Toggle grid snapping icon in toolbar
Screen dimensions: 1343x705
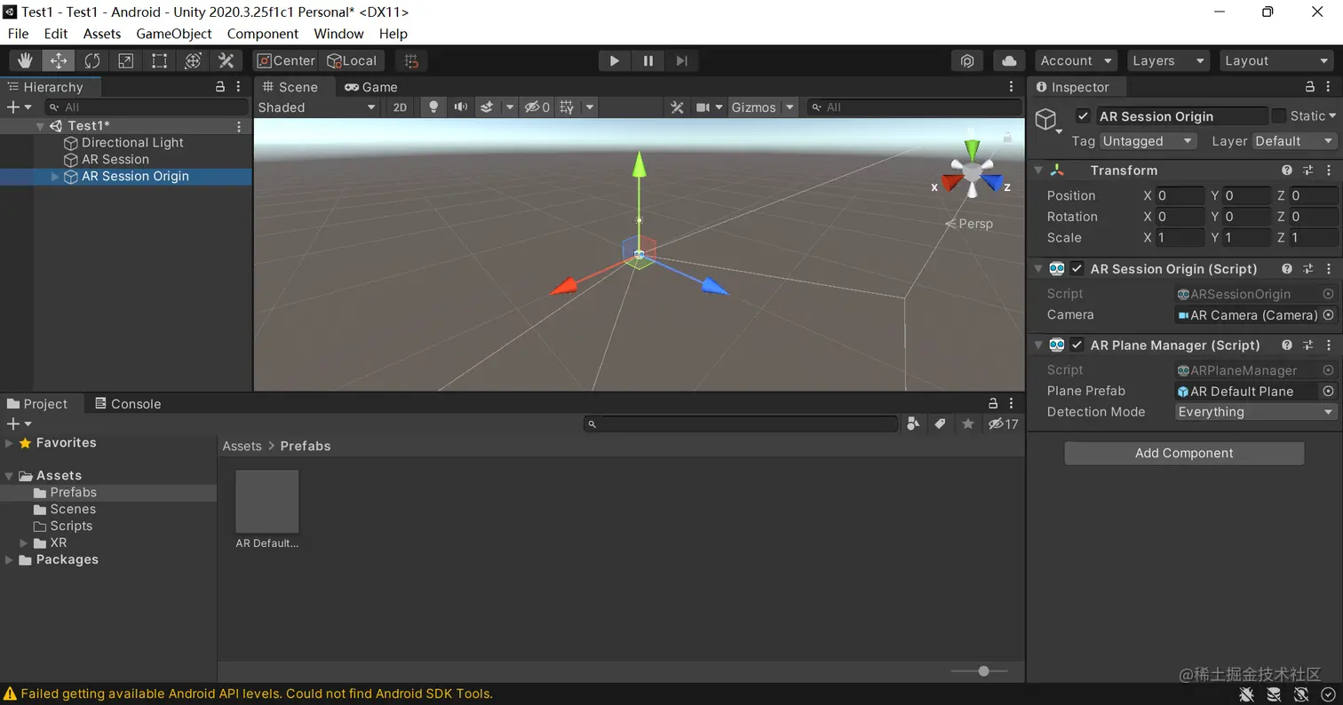411,60
